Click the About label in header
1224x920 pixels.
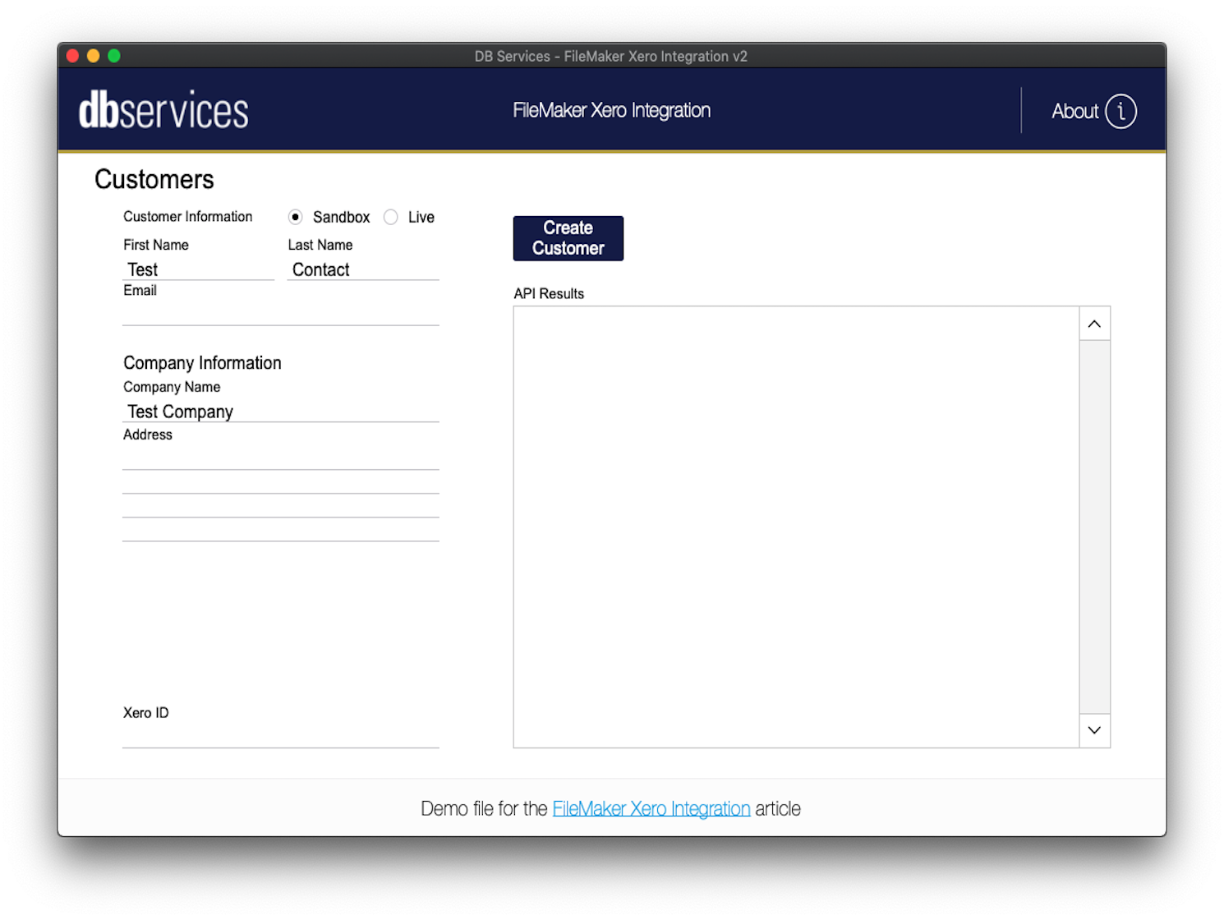[1074, 111]
